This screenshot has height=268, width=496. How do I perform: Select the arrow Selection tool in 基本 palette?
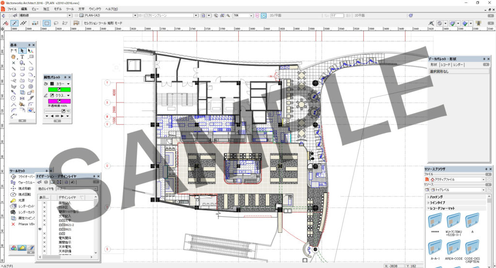pos(22,51)
